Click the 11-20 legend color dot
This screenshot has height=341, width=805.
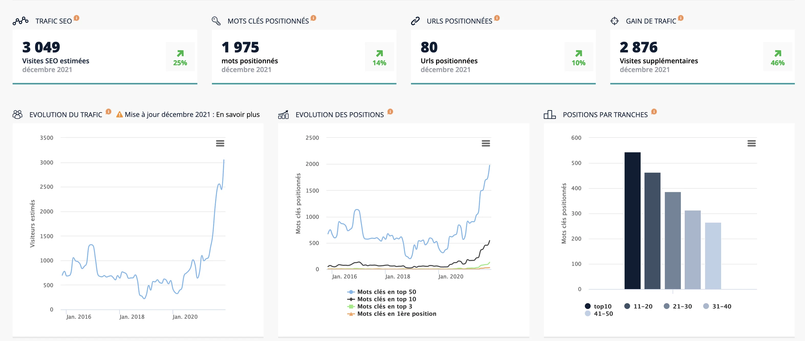(x=627, y=306)
